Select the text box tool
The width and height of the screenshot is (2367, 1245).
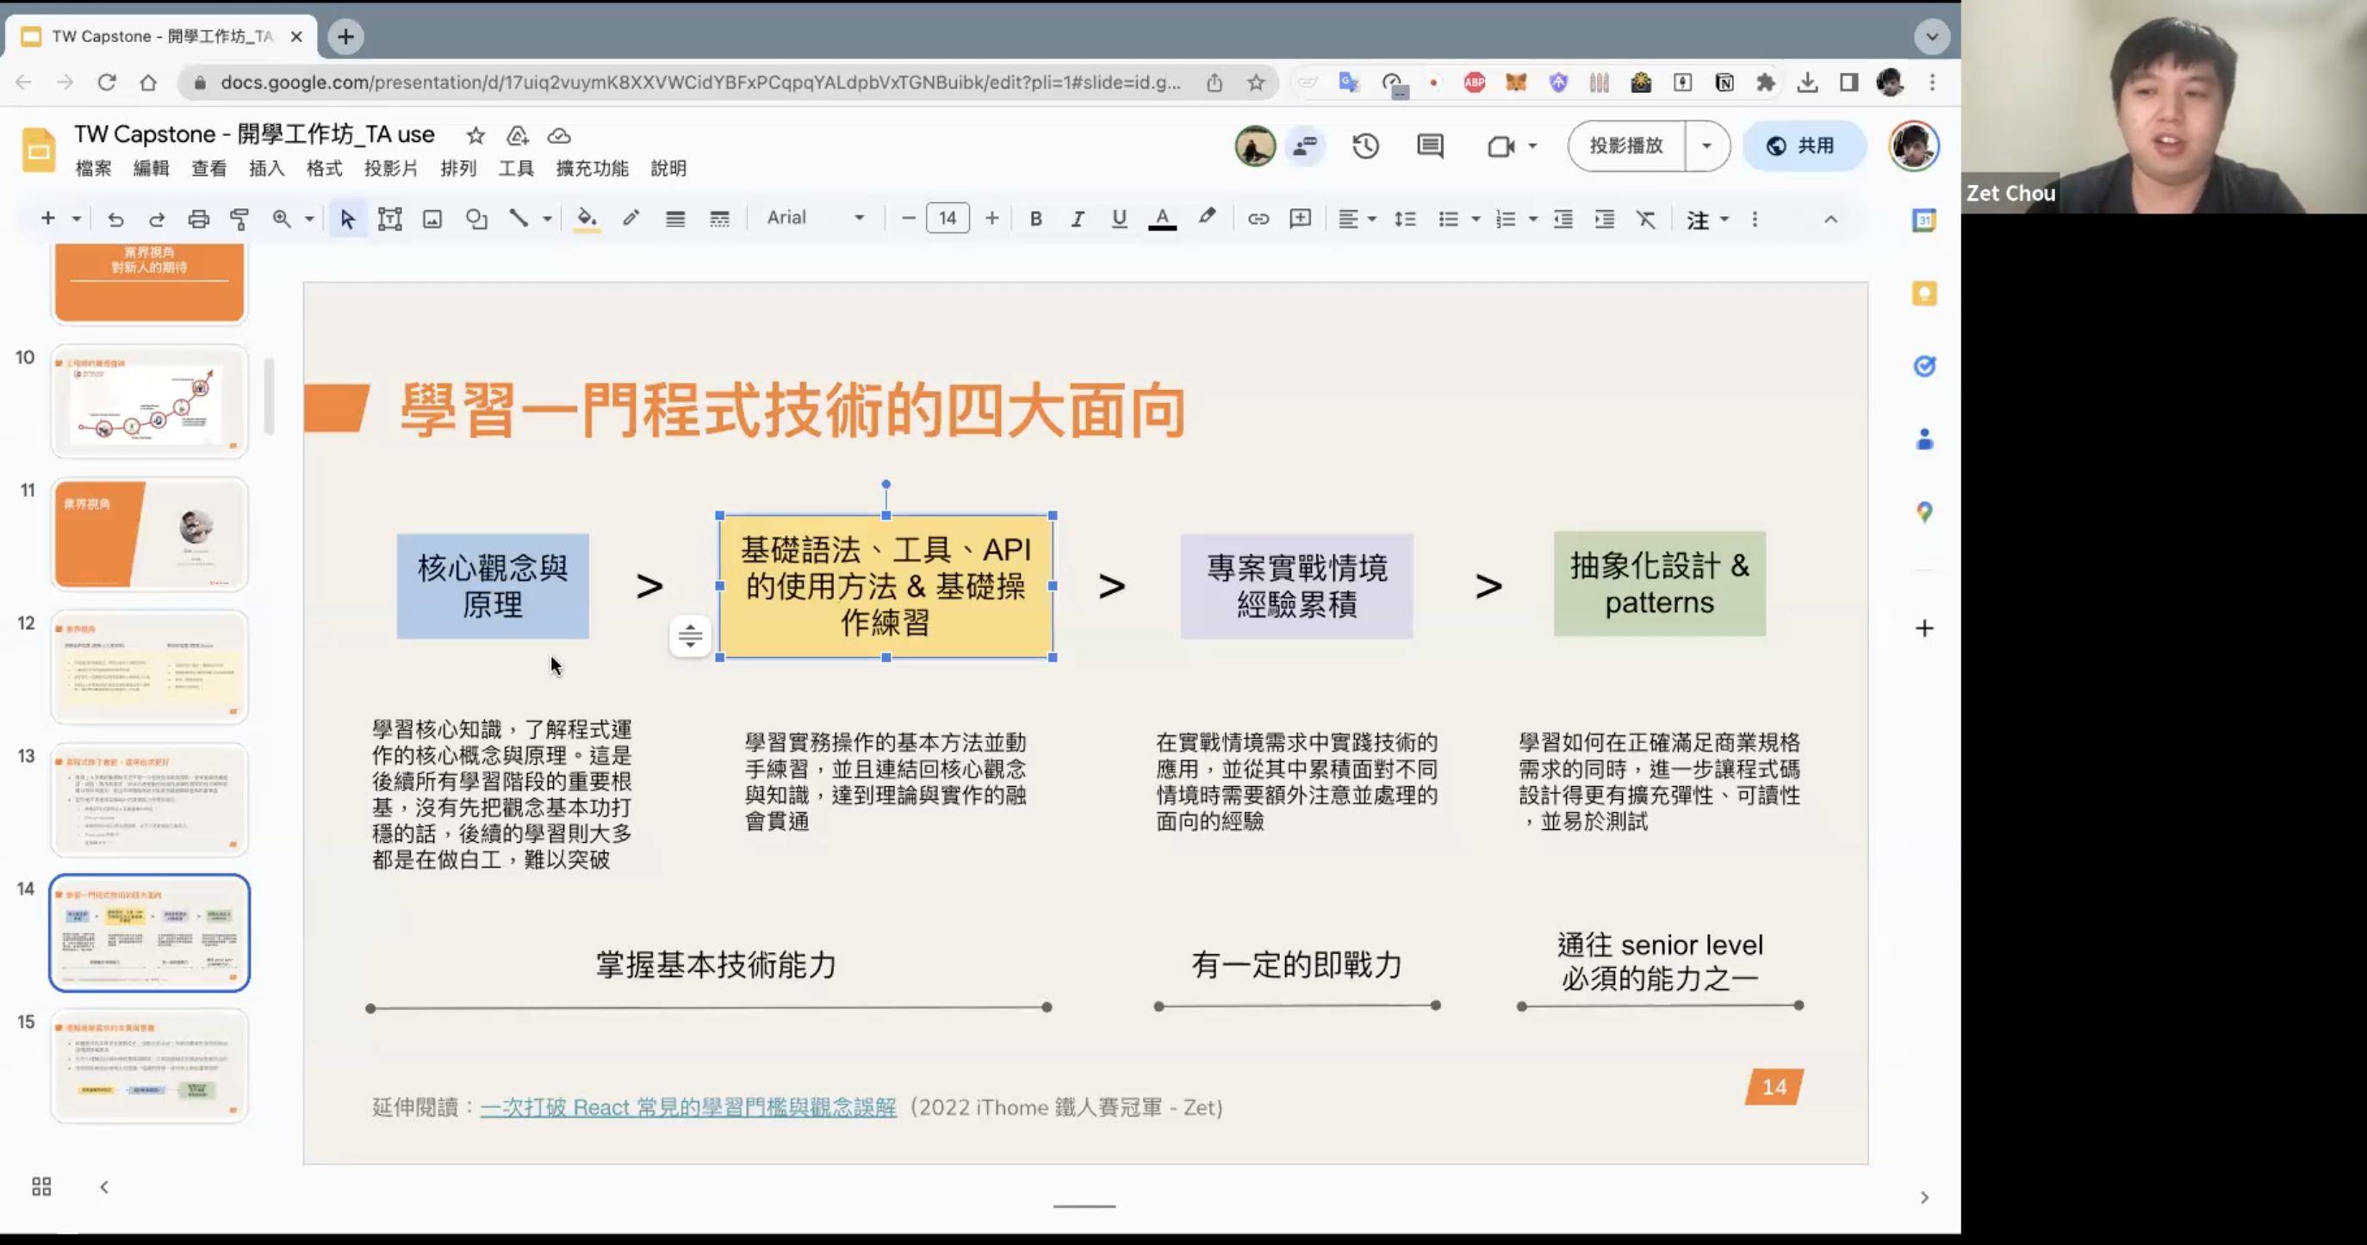389,219
